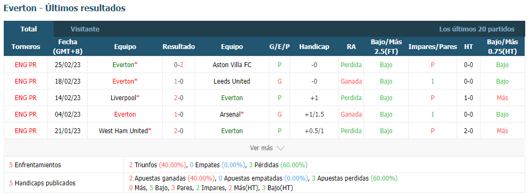The height and width of the screenshot is (196, 530).
Task: Click the Ganada result in Arsenal row
Action: pos(351,115)
